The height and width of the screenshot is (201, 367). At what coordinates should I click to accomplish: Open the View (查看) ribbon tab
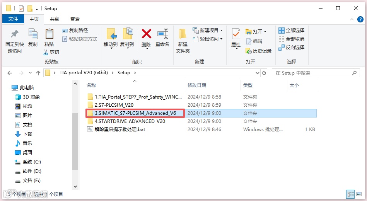[x=75, y=19]
